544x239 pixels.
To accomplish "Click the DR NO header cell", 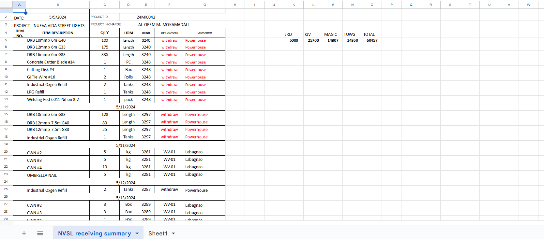I will [146, 33].
